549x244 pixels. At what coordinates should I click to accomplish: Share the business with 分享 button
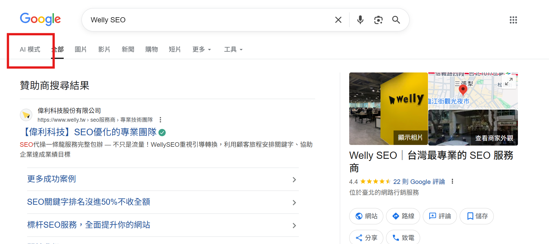366,238
